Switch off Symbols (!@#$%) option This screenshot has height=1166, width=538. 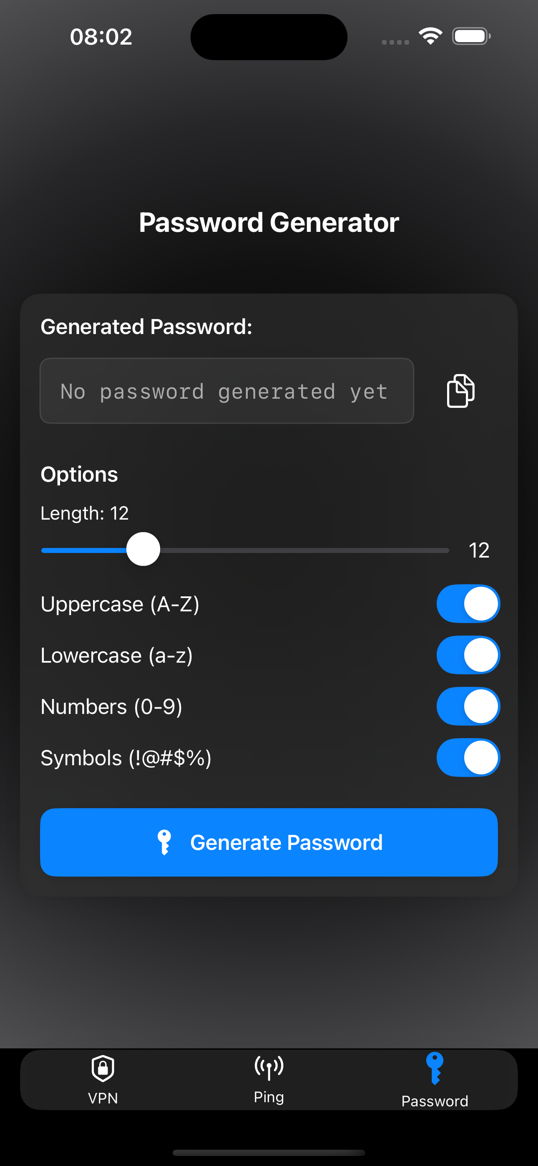coord(468,758)
